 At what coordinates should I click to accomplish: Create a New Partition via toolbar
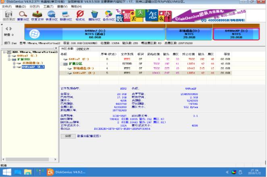(66, 16)
